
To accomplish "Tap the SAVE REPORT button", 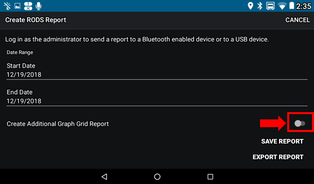I will (x=282, y=141).
